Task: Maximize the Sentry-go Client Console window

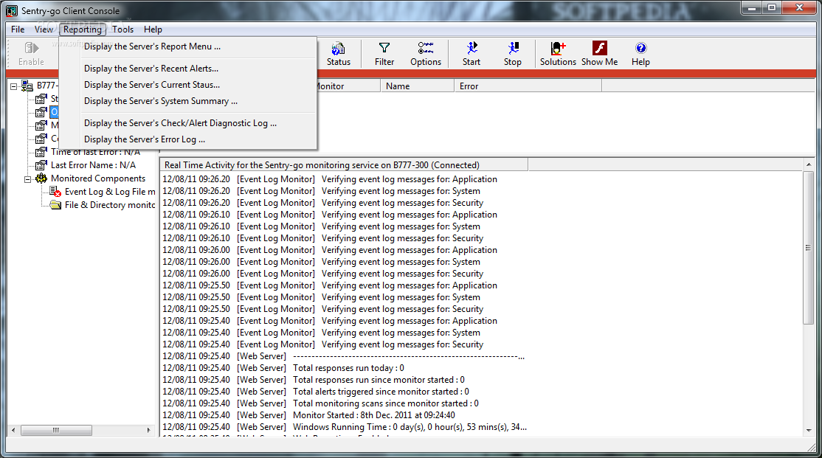Action: pos(772,7)
